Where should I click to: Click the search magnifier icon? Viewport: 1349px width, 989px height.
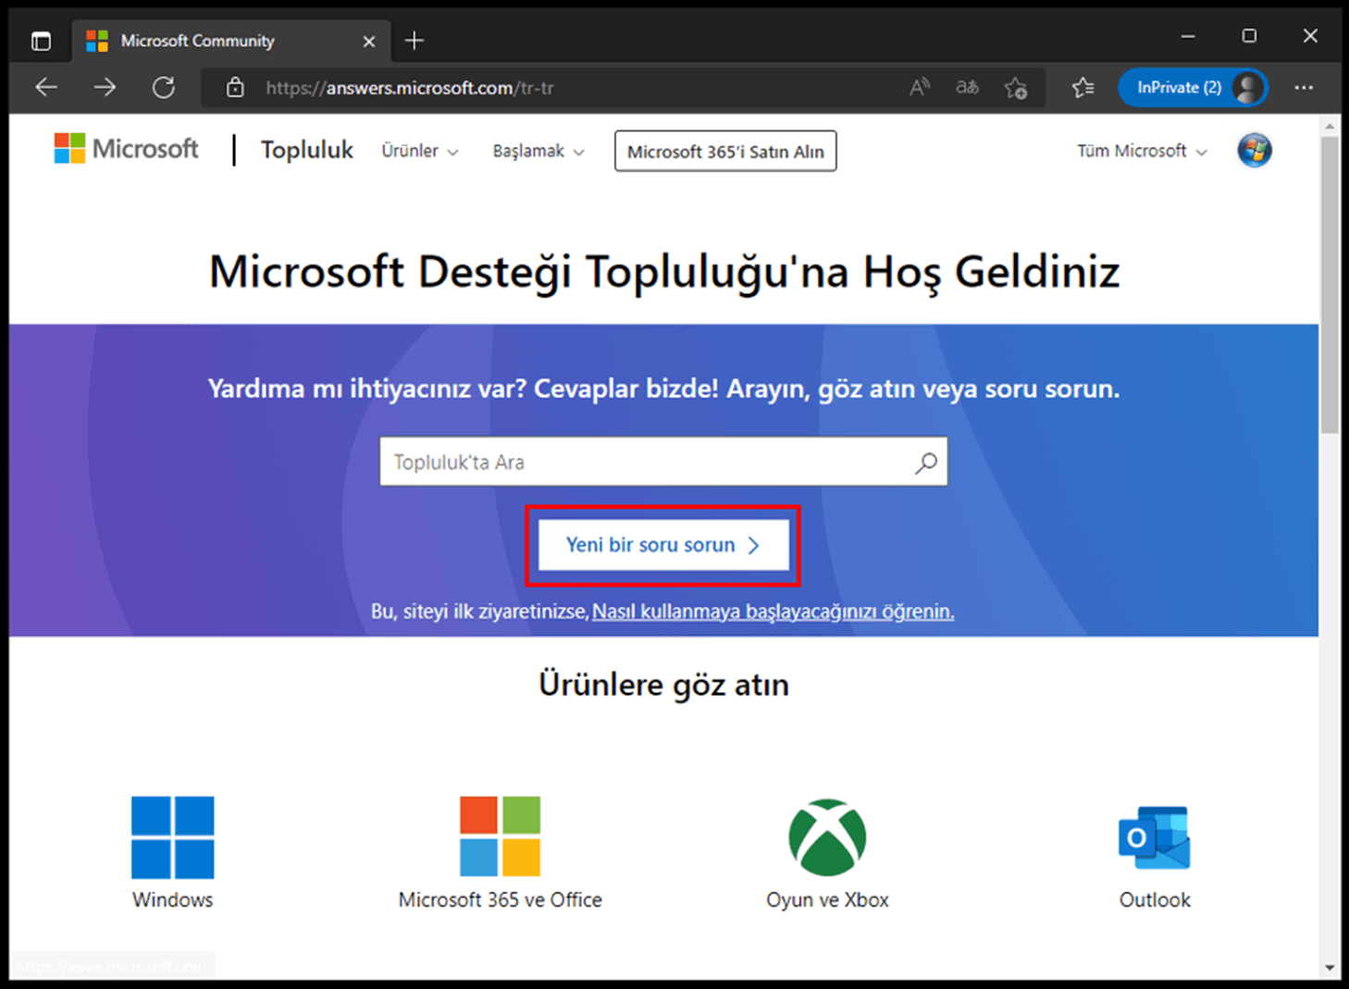click(x=926, y=462)
